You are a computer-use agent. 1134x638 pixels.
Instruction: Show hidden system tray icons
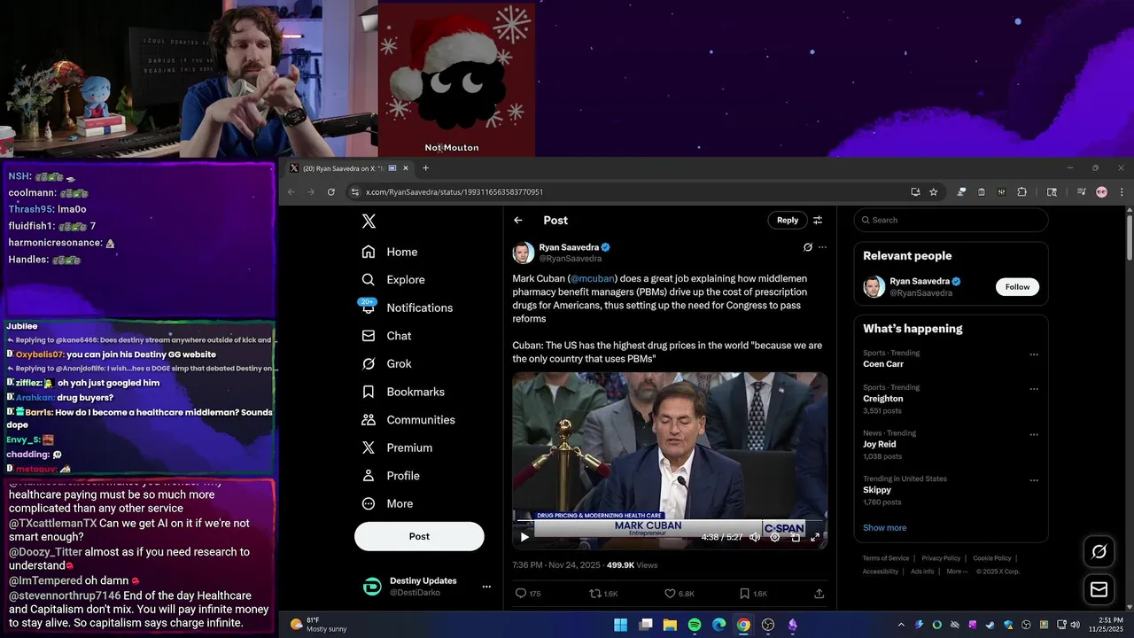[901, 625]
